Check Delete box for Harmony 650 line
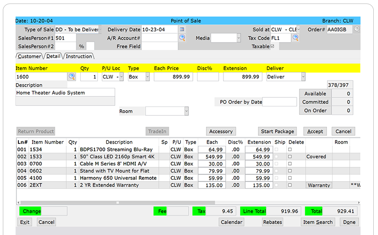The width and height of the screenshot is (378, 235). coord(290,178)
